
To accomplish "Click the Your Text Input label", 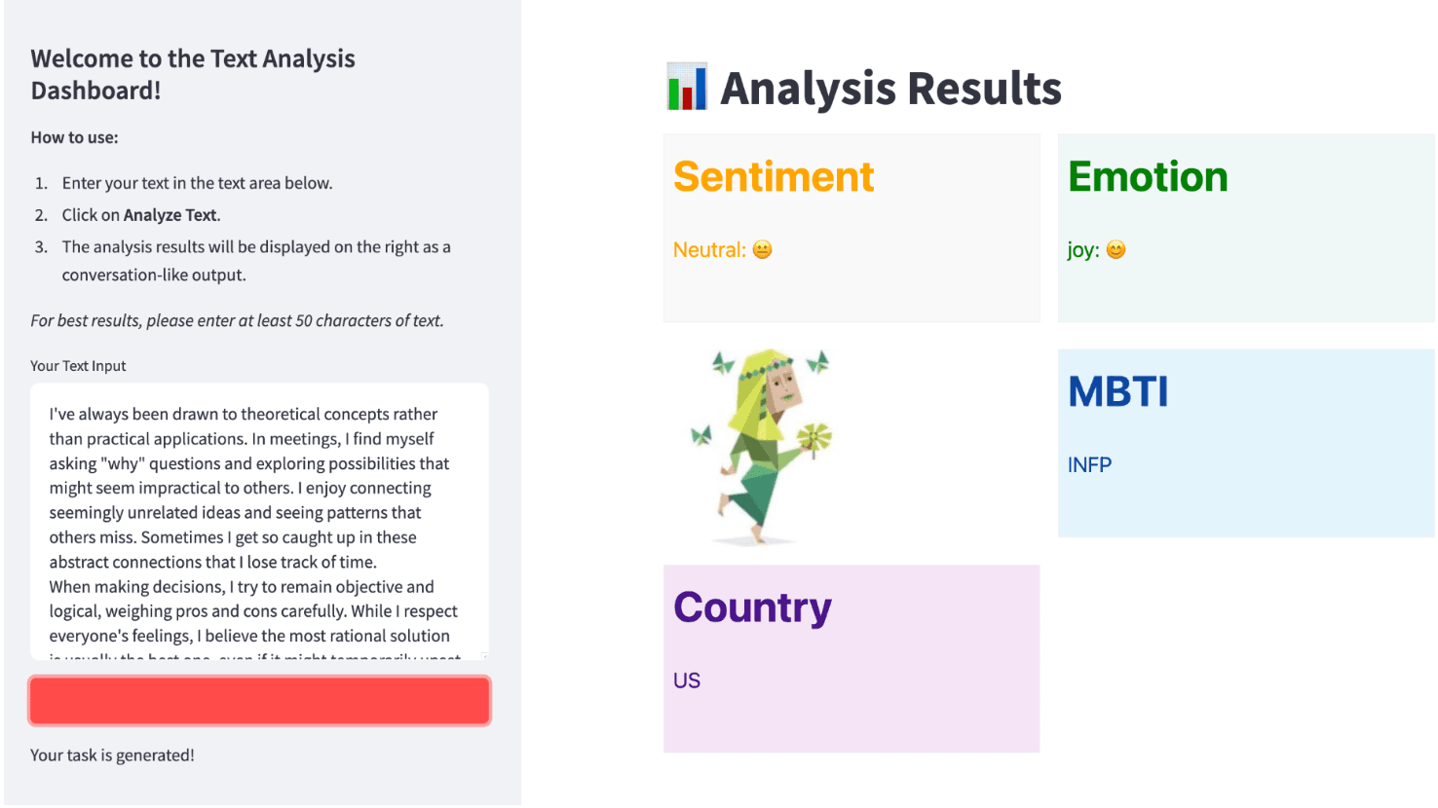I will (x=78, y=366).
